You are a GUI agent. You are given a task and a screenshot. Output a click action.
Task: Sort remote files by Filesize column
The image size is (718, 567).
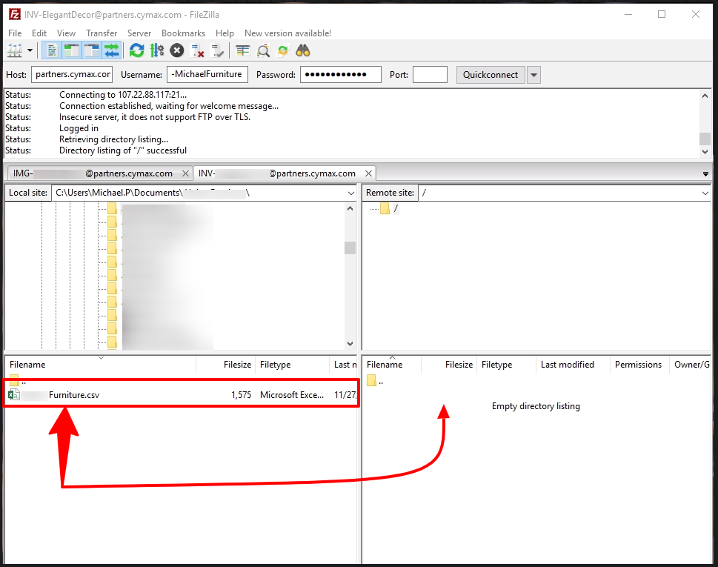449,365
